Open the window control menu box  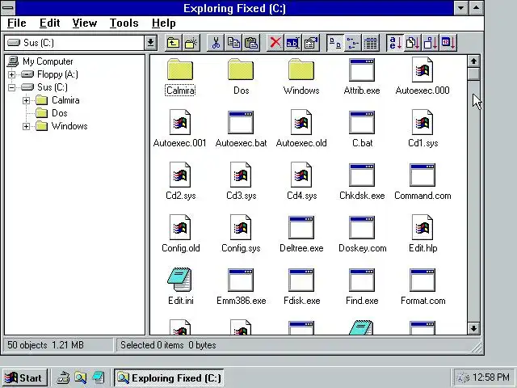point(8,8)
